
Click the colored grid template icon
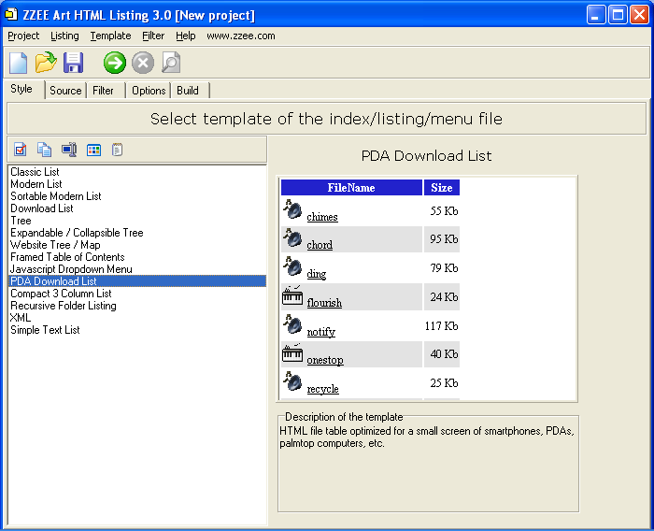[x=93, y=150]
